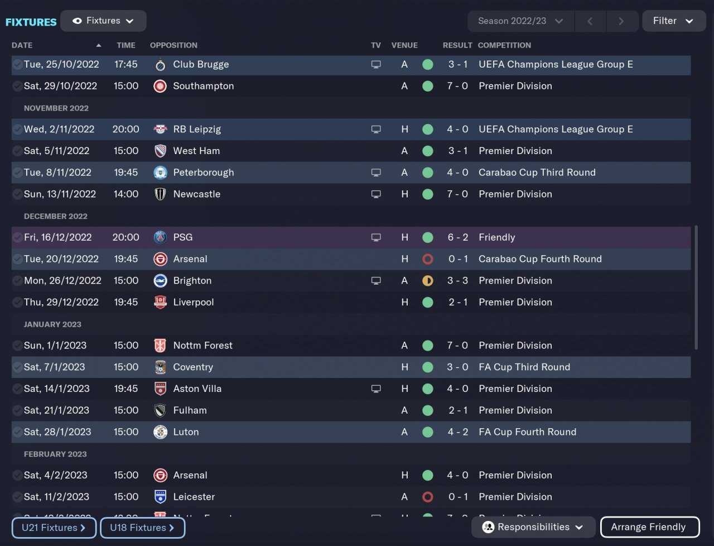Click the Brighton club badge icon
The height and width of the screenshot is (546, 714).
(160, 281)
